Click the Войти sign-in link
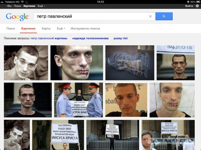The image size is (201, 150). 189,6
